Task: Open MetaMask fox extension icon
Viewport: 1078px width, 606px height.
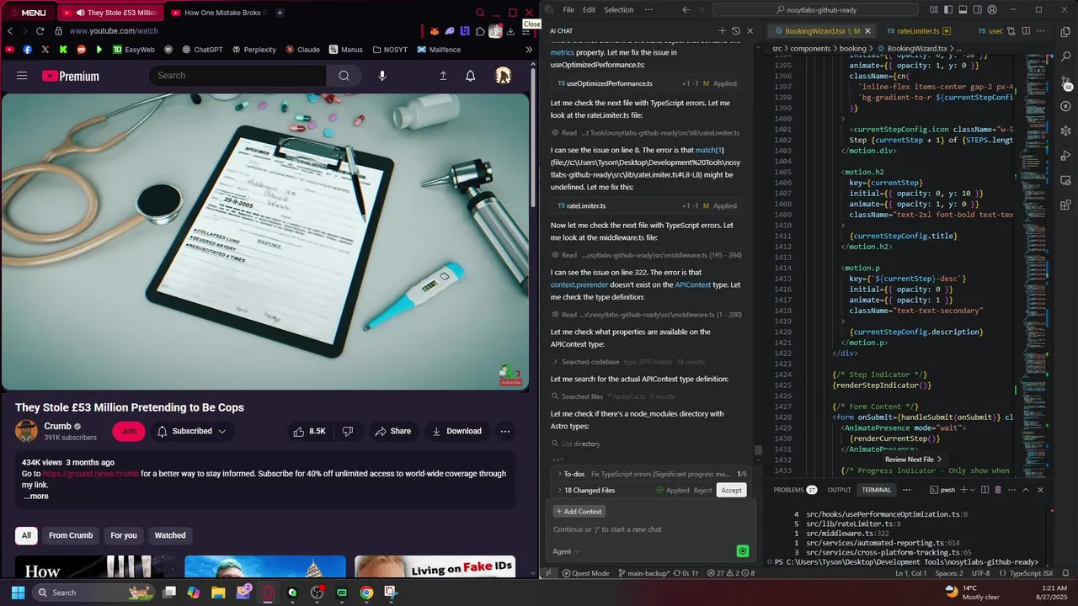Action: (x=435, y=31)
